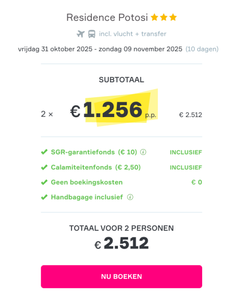Click incl. vlucht + transfer text
Screen dimensions: 240x295
(x=133, y=34)
